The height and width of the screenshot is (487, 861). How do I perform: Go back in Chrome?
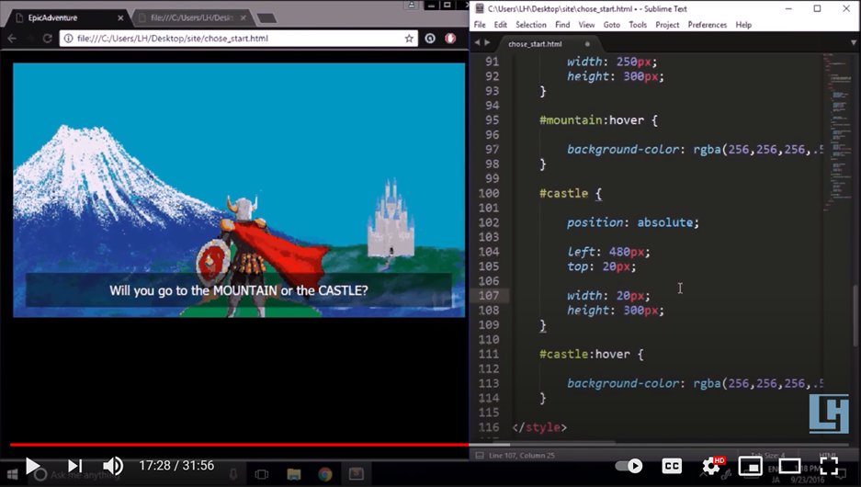(x=12, y=39)
